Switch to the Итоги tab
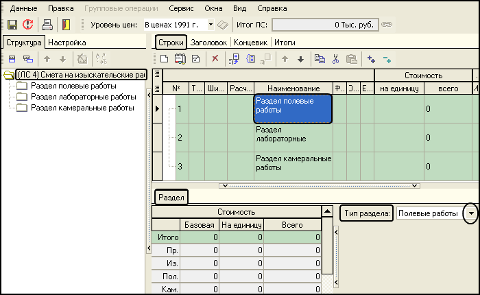The image size is (480, 295). pyautogui.click(x=286, y=42)
